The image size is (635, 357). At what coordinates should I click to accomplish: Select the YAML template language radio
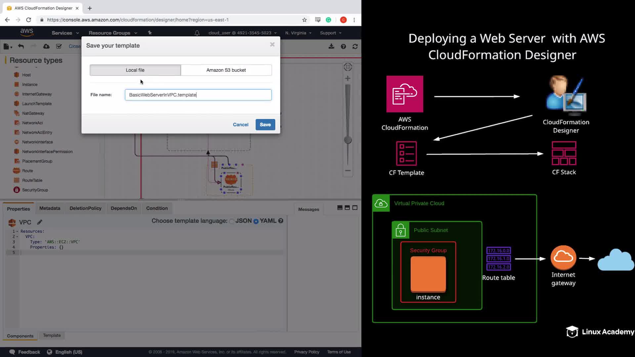(x=256, y=221)
